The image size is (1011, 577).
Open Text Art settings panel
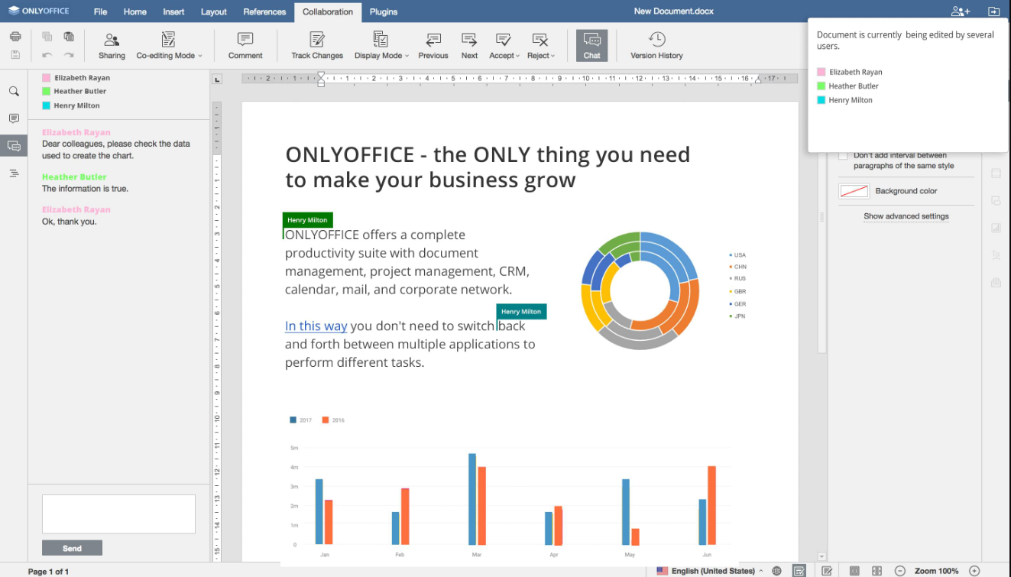point(995,254)
